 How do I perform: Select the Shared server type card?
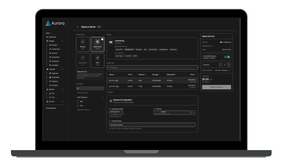coord(83,44)
